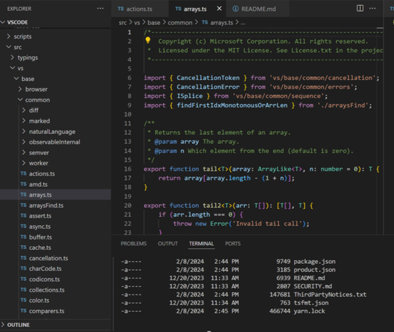Click the TS icon beside cache.ts
This screenshot has width=394, height=332.
tap(23, 247)
